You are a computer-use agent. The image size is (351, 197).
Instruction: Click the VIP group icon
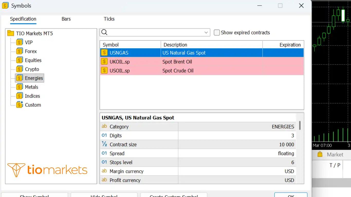[19, 42]
